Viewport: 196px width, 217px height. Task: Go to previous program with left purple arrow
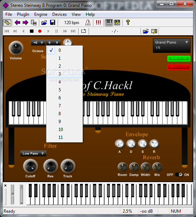point(17,23)
